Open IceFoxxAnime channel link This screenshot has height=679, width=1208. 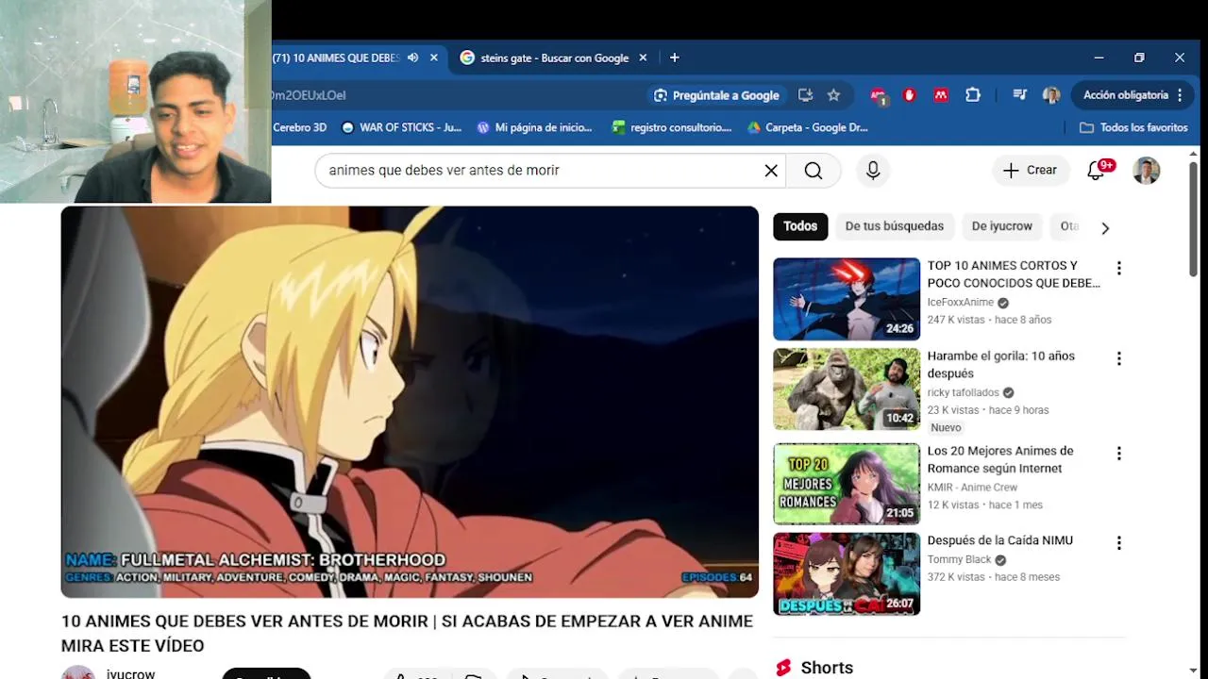click(960, 303)
